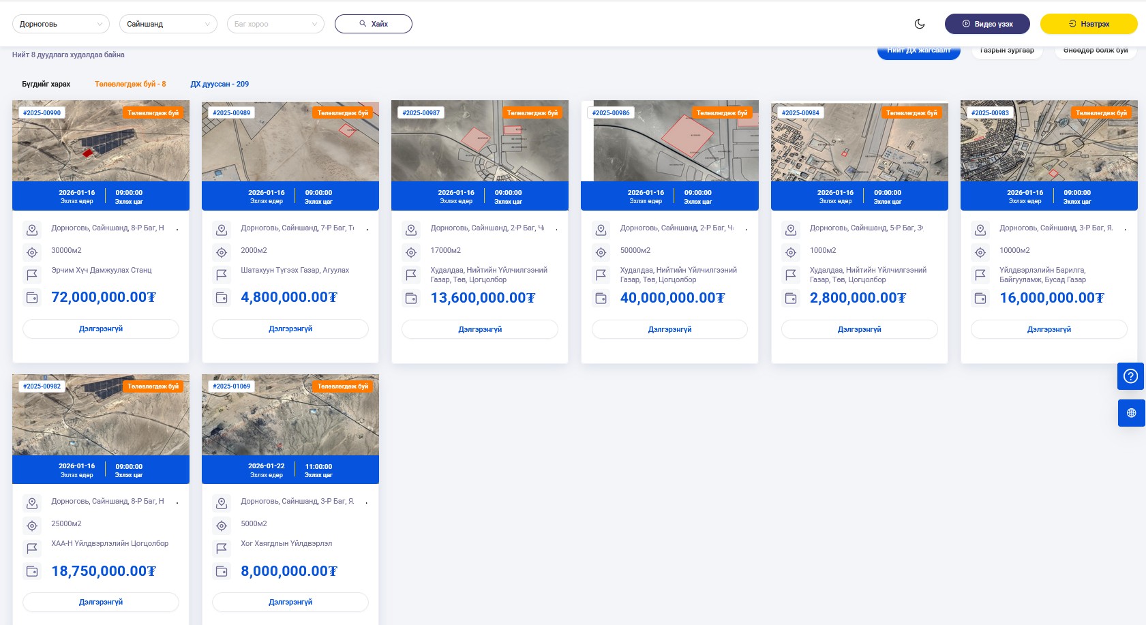
Task: Open Дэлгэрэнгүй for 16,000,000.00₮ listing
Action: pyautogui.click(x=1049, y=329)
